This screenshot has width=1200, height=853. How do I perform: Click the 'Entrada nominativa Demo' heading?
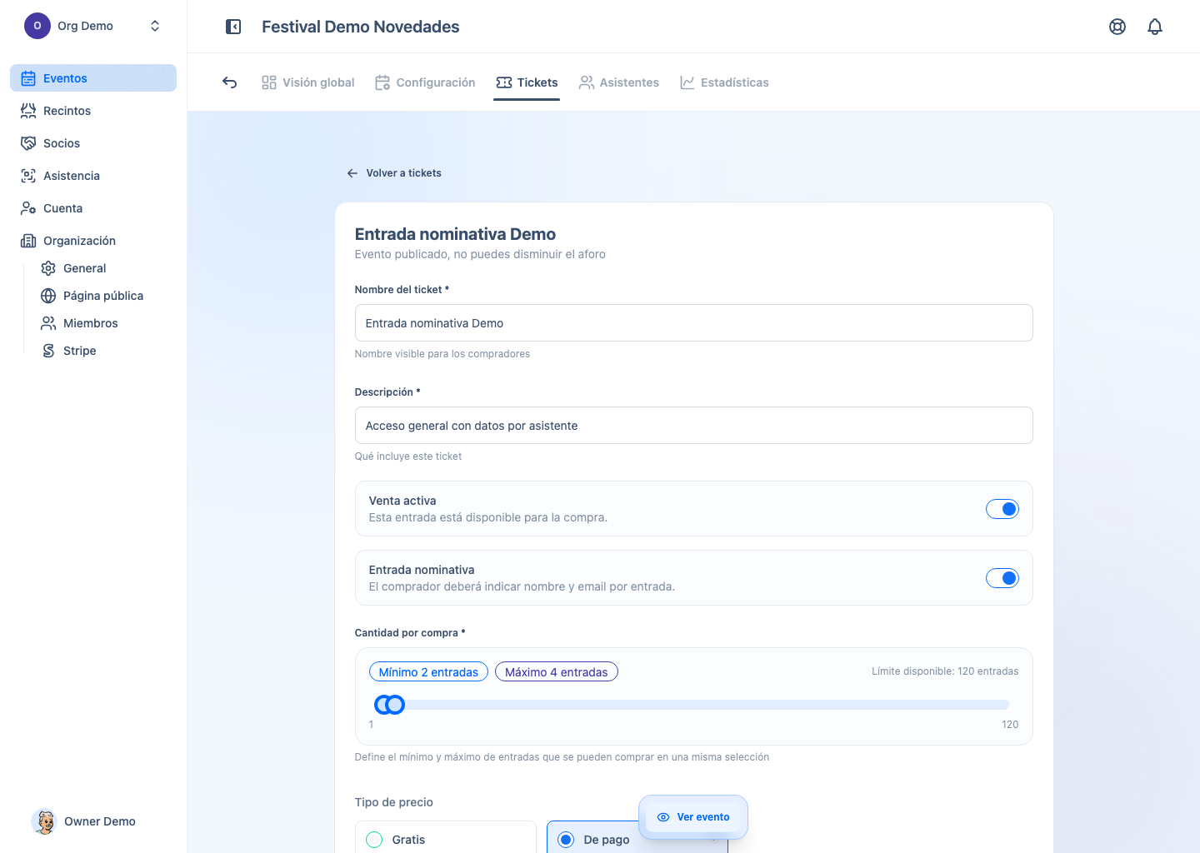pos(455,234)
